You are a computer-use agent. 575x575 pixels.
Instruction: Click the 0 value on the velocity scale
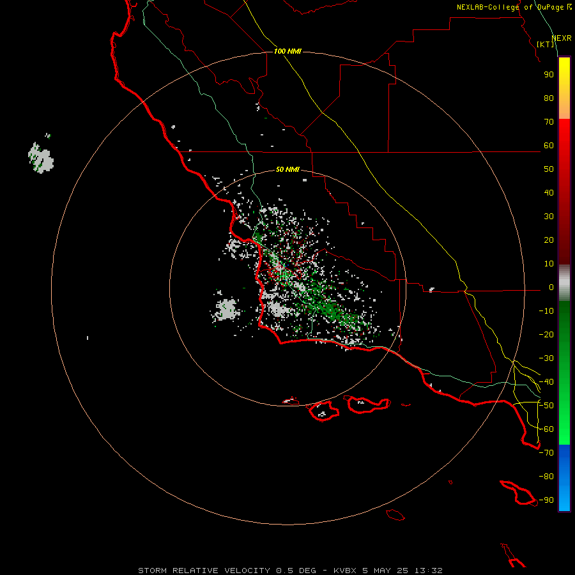(x=551, y=287)
